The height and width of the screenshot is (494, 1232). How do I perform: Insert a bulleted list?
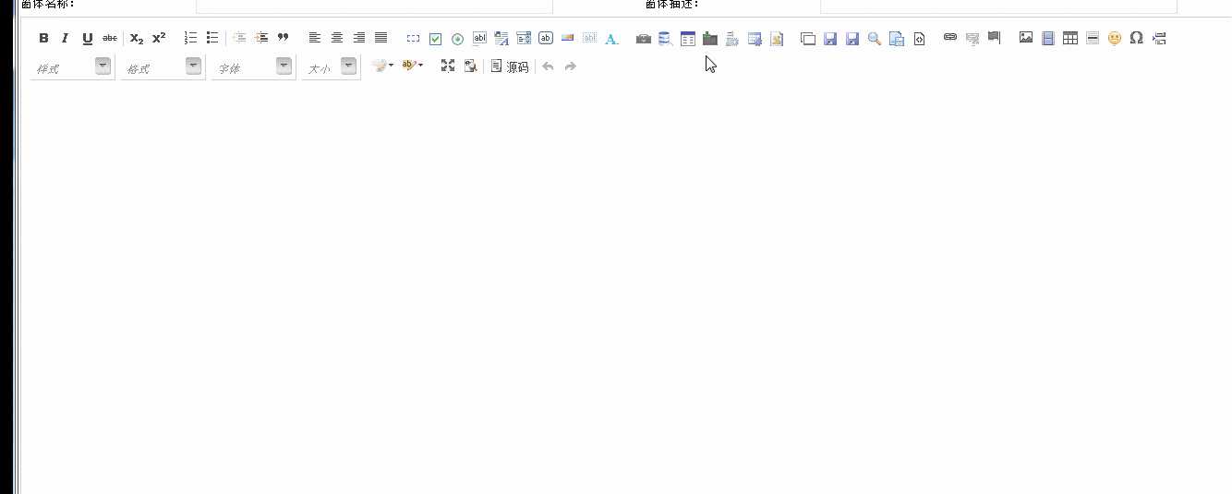tap(212, 39)
